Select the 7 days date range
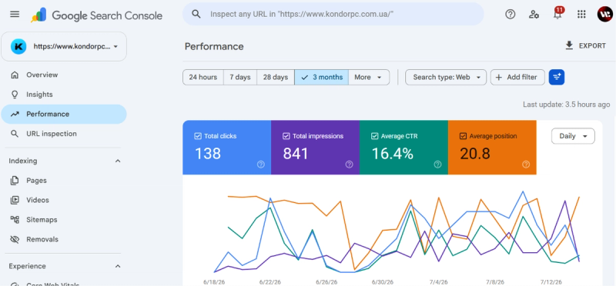 pyautogui.click(x=240, y=78)
